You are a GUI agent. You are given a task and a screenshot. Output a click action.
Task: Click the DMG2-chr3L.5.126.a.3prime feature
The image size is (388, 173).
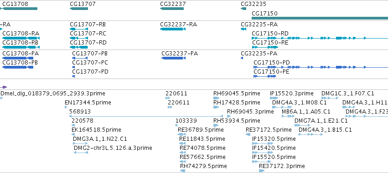(x=81, y=153)
